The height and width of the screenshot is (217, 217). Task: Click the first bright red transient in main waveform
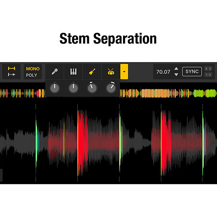pyautogui.click(x=82, y=142)
